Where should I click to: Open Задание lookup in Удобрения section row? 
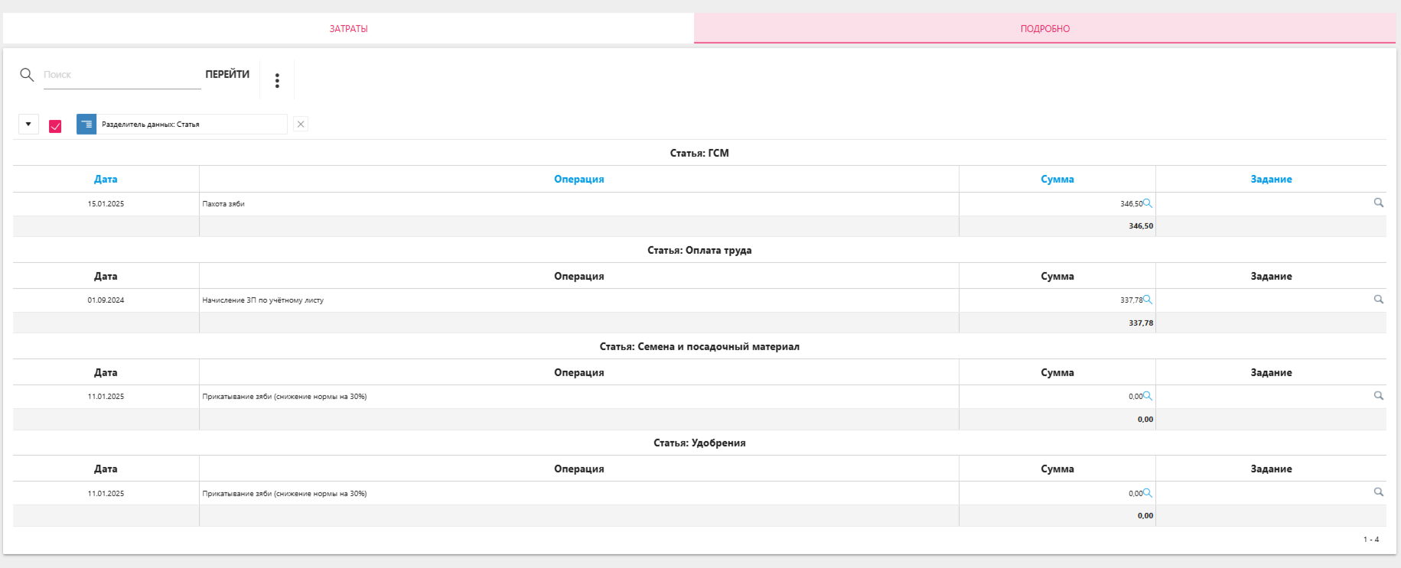coord(1378,492)
